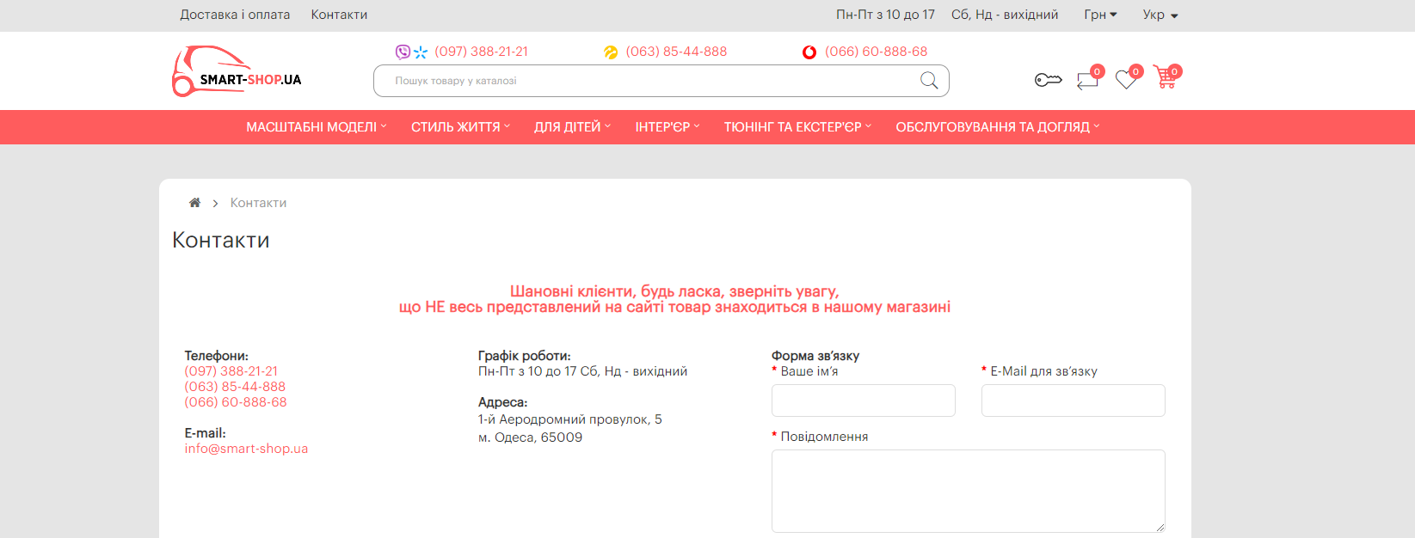
Task: Click the home icon in breadcrumbs
Action: [x=194, y=203]
